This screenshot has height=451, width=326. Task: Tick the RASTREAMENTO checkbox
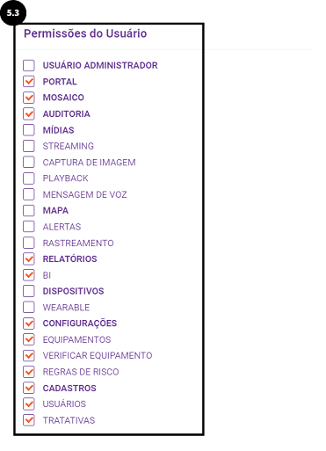(29, 243)
